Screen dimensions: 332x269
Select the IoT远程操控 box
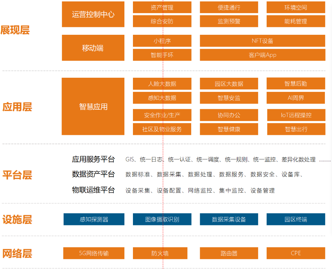click(x=296, y=115)
